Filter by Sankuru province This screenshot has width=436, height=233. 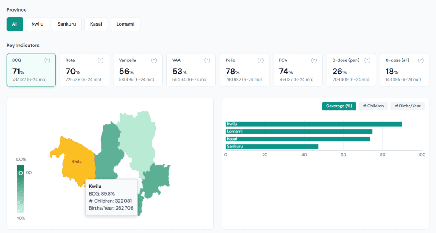[x=67, y=24]
